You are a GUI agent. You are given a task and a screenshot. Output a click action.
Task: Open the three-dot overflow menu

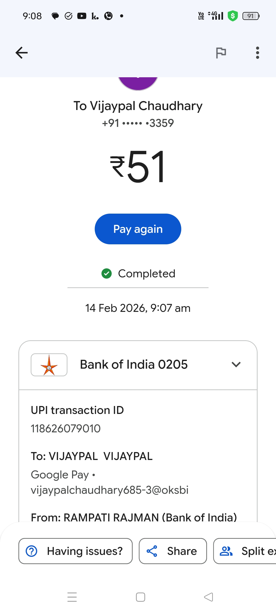coord(257,53)
